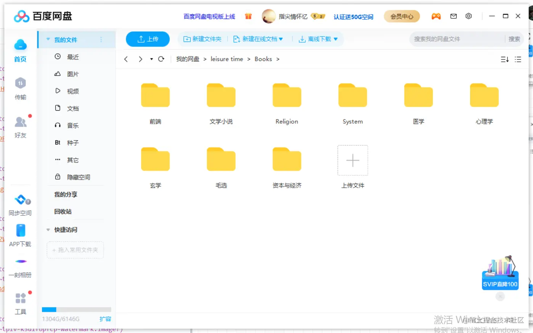Click the 拖入常用文件夹 drop box
The height and width of the screenshot is (333, 533).
(x=75, y=250)
